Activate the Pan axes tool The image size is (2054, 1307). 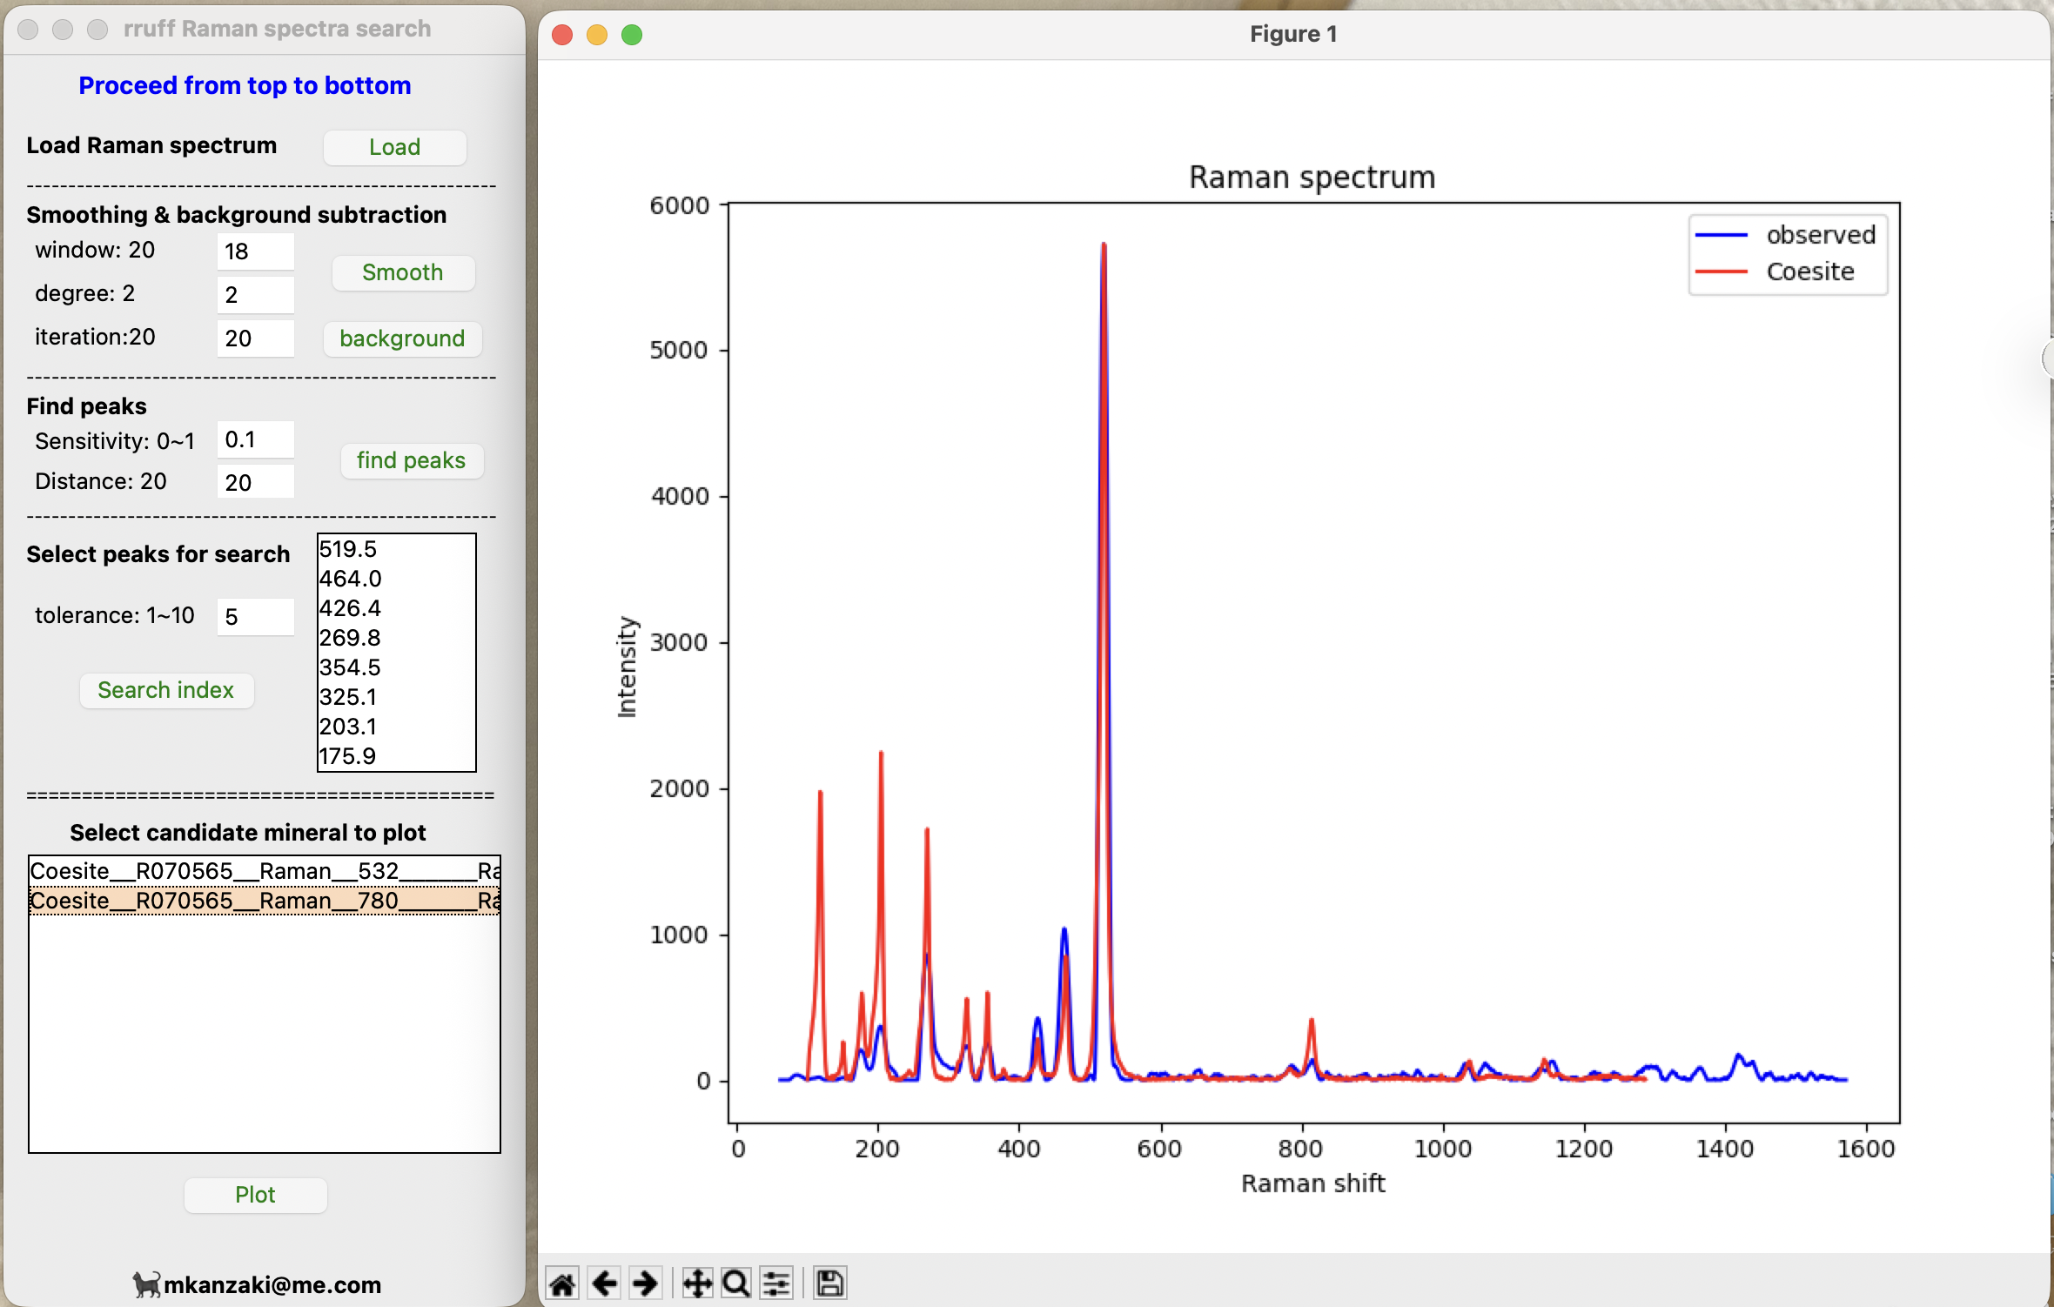tap(696, 1283)
